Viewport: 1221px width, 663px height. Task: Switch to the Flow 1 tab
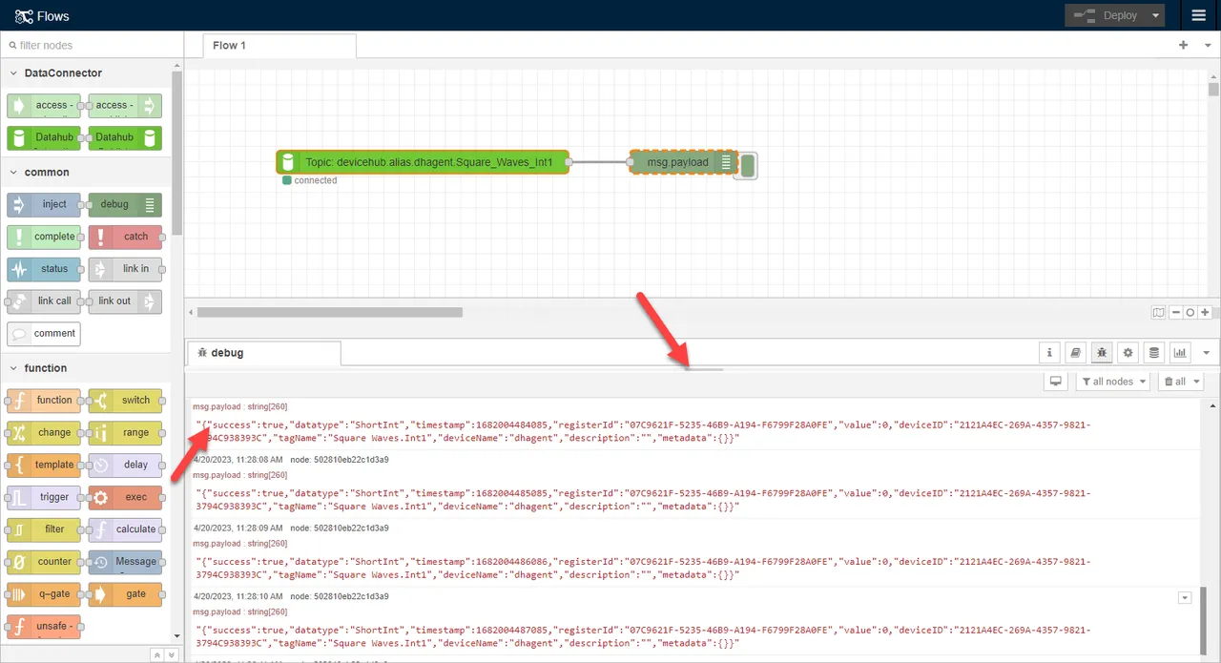tap(229, 45)
